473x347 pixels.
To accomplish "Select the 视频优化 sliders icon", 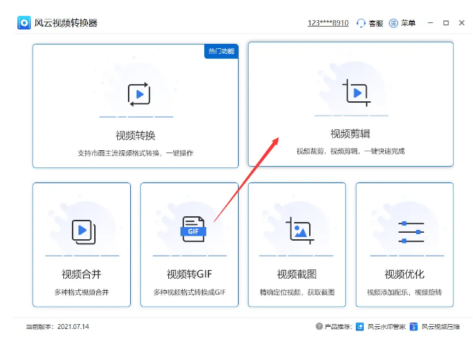I will click(x=411, y=232).
